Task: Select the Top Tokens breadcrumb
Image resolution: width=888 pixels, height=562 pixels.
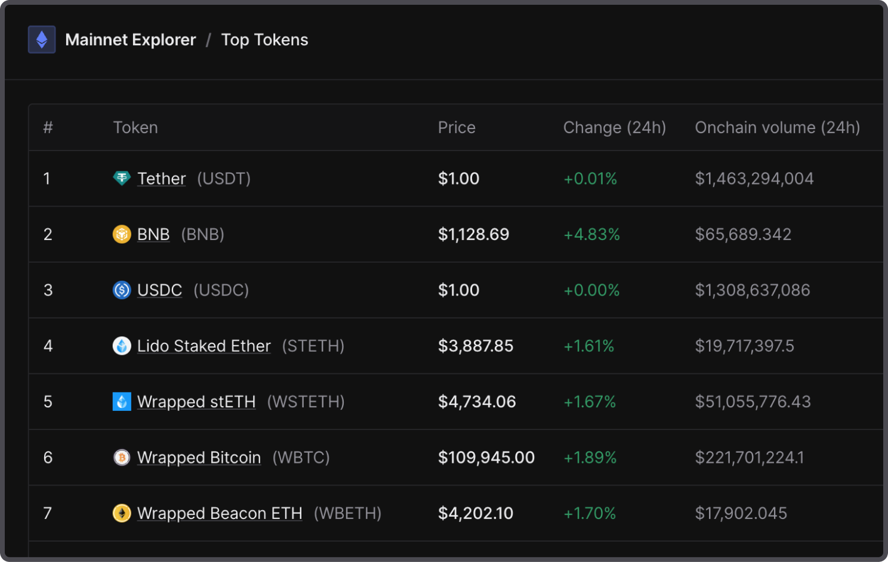Action: click(x=264, y=40)
